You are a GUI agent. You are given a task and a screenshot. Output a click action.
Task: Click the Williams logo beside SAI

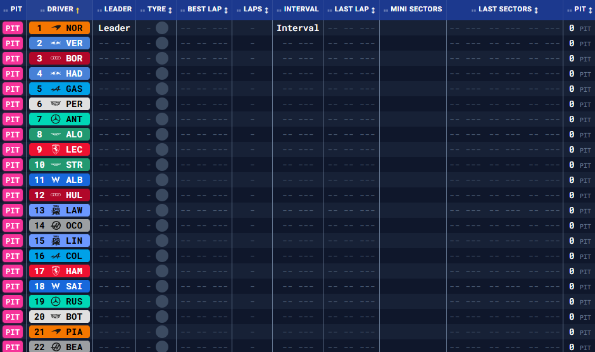56,286
